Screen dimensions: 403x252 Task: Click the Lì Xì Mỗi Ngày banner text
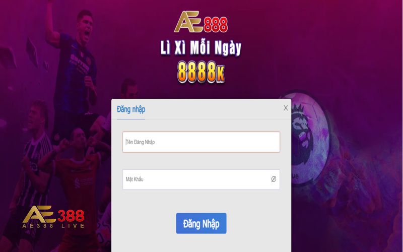point(201,48)
